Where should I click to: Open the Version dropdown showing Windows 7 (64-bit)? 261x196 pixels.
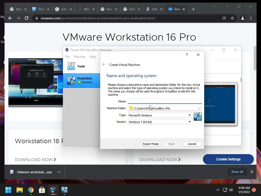click(x=160, y=122)
